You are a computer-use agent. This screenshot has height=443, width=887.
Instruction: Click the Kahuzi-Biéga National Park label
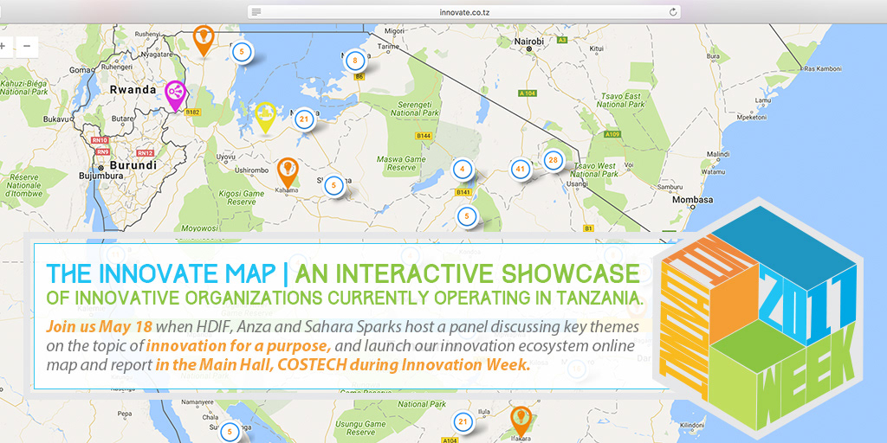[x=23, y=87]
